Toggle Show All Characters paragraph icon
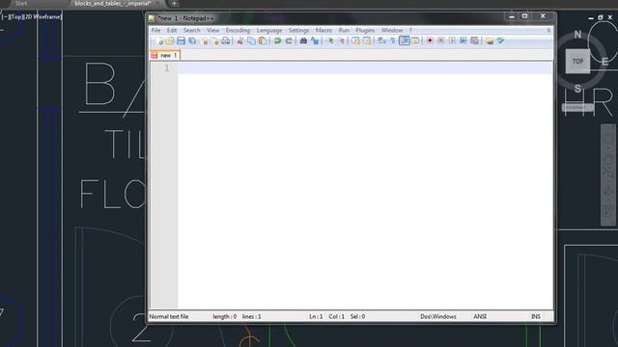 click(x=393, y=40)
